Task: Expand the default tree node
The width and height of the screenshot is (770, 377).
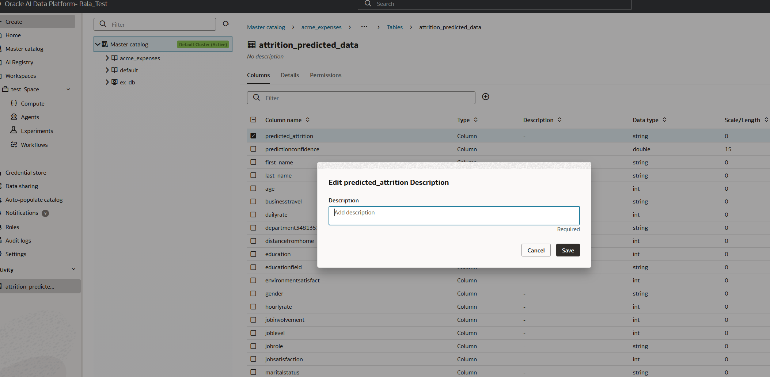Action: pyautogui.click(x=107, y=70)
